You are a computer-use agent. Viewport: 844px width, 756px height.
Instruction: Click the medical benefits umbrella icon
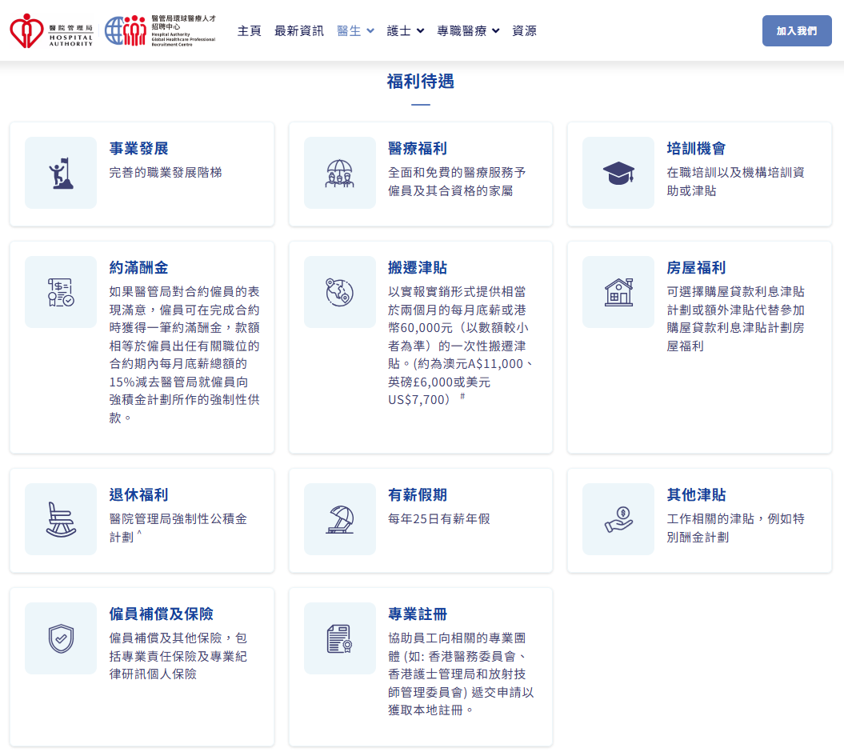coord(340,173)
